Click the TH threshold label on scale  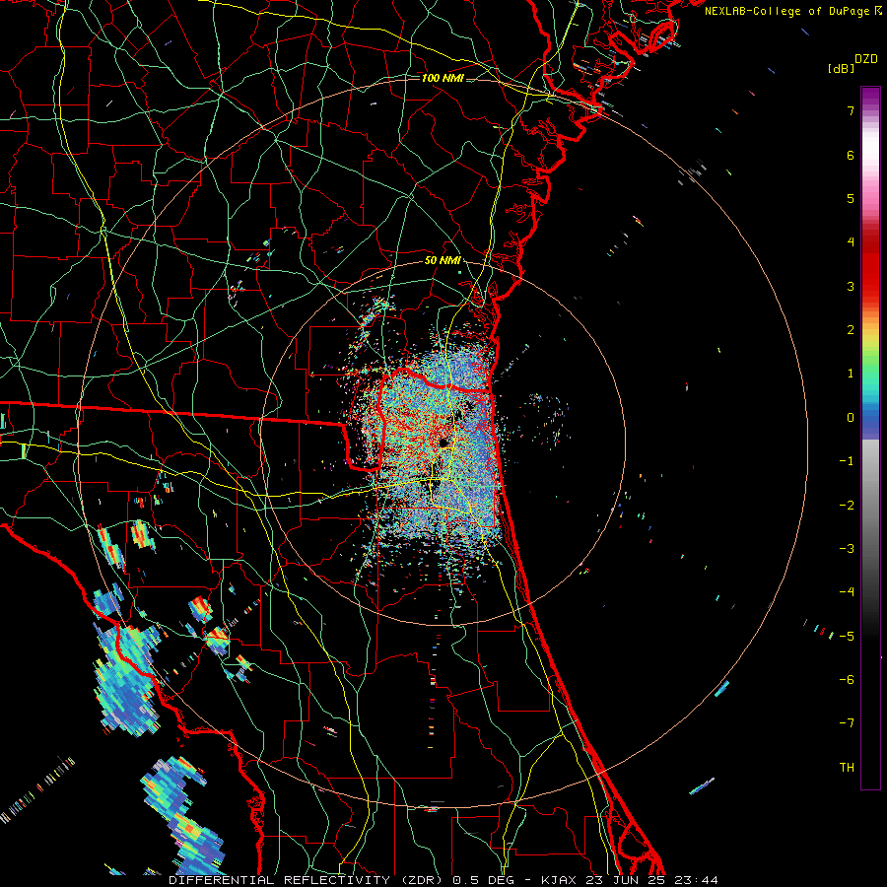tap(847, 767)
